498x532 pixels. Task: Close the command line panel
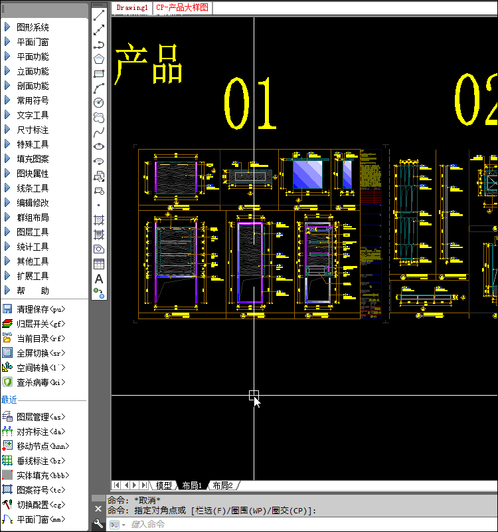click(x=98, y=509)
